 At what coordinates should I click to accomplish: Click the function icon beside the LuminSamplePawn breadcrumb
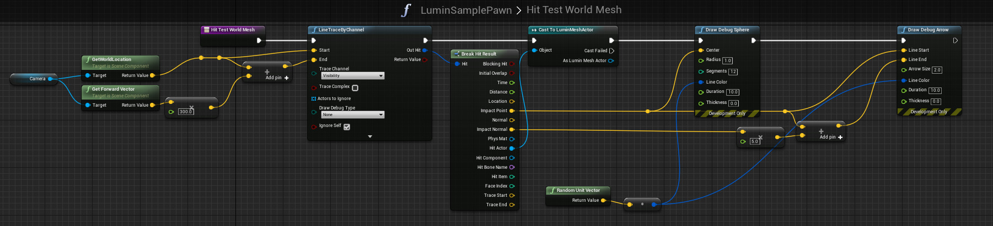407,10
